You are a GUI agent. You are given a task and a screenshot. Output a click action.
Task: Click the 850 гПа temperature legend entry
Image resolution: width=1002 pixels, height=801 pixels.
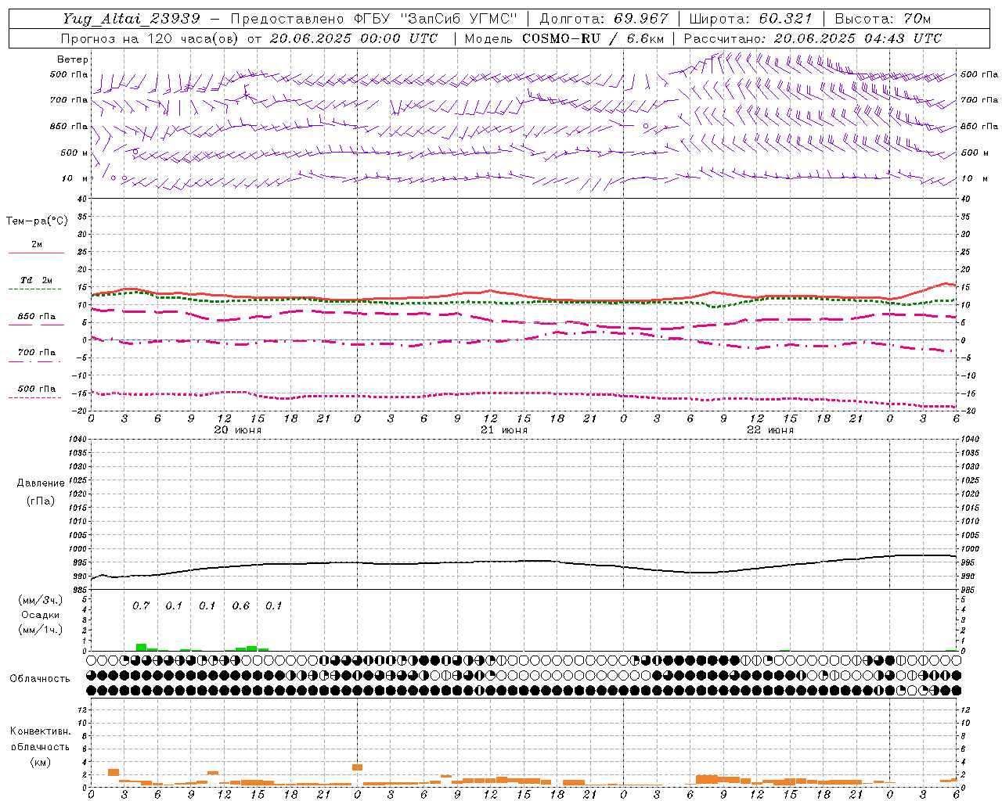pyautogui.click(x=36, y=317)
